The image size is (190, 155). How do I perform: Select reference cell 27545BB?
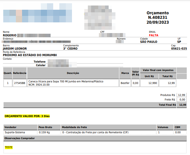pos(20,83)
